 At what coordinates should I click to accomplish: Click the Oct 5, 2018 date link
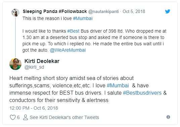[134, 12]
